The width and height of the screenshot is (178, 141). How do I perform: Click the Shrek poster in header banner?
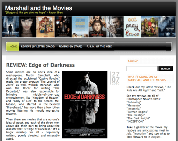(x=150, y=27)
